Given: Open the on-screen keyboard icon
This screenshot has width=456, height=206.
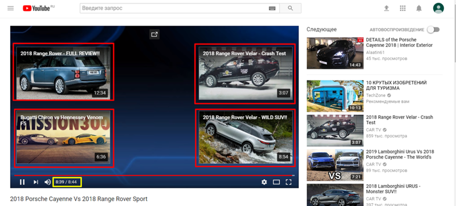Looking at the screenshot, I should (x=272, y=9).
